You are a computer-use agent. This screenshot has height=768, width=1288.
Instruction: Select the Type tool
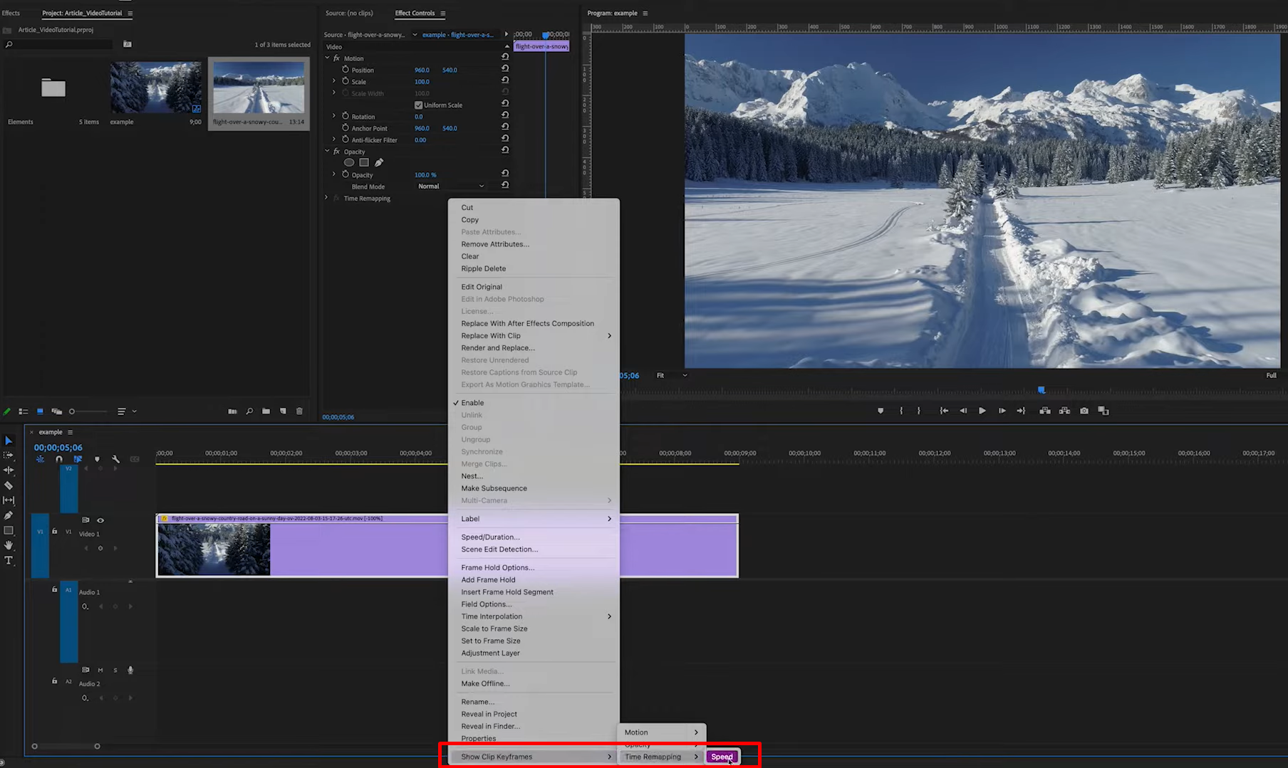click(9, 559)
